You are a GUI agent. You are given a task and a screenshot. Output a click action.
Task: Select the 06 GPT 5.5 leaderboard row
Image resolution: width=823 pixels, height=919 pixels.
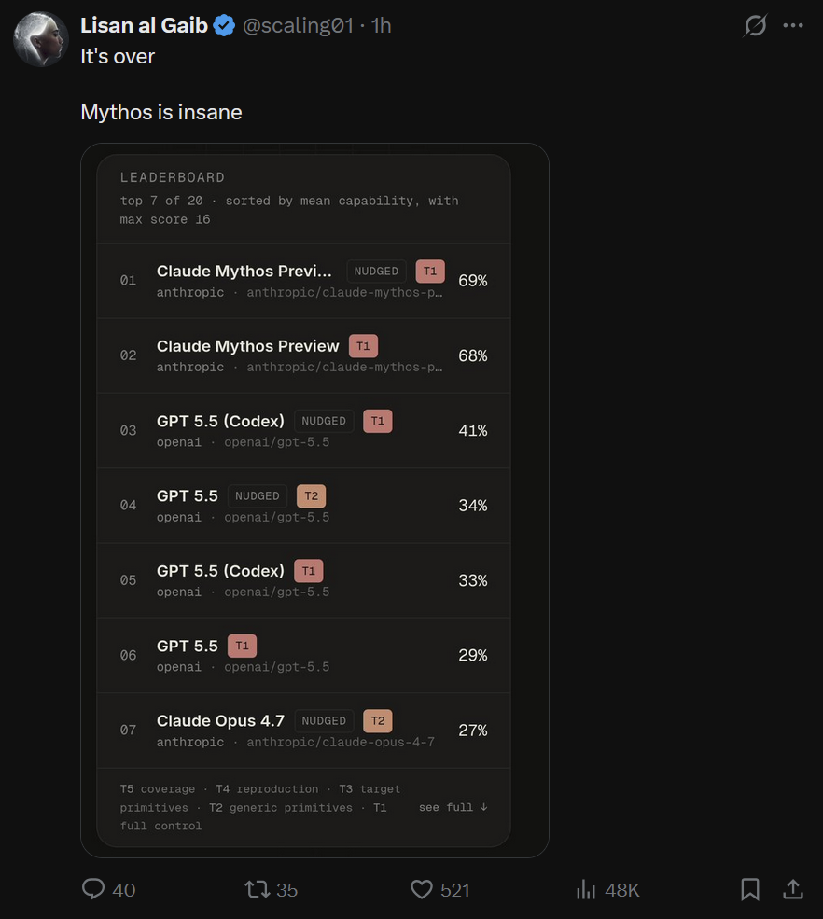(x=303, y=655)
